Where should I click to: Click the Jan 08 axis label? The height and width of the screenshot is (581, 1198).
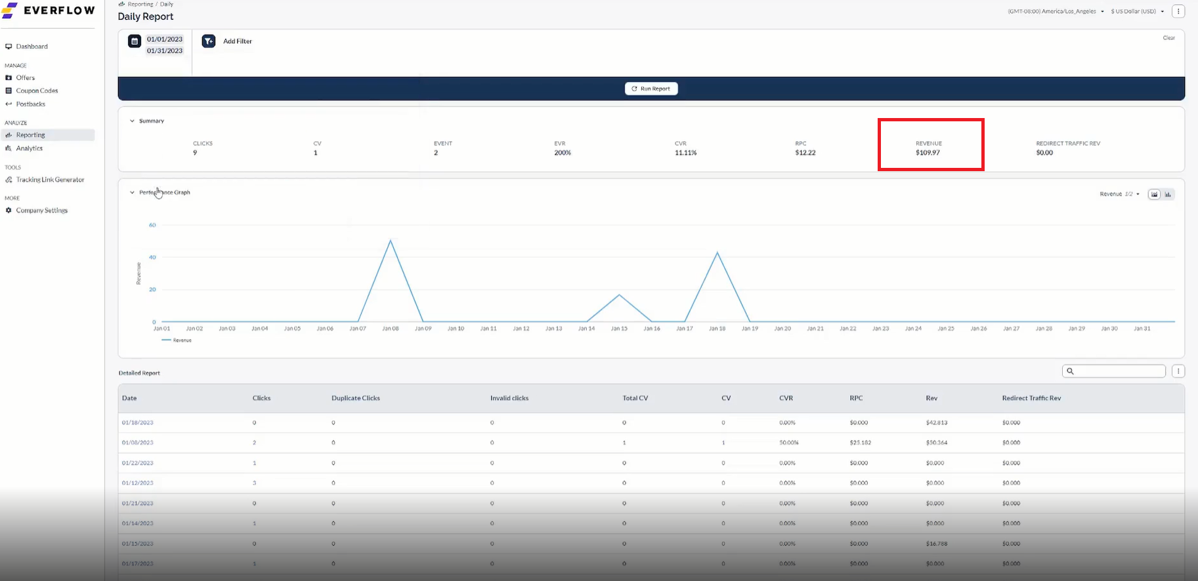pyautogui.click(x=391, y=329)
